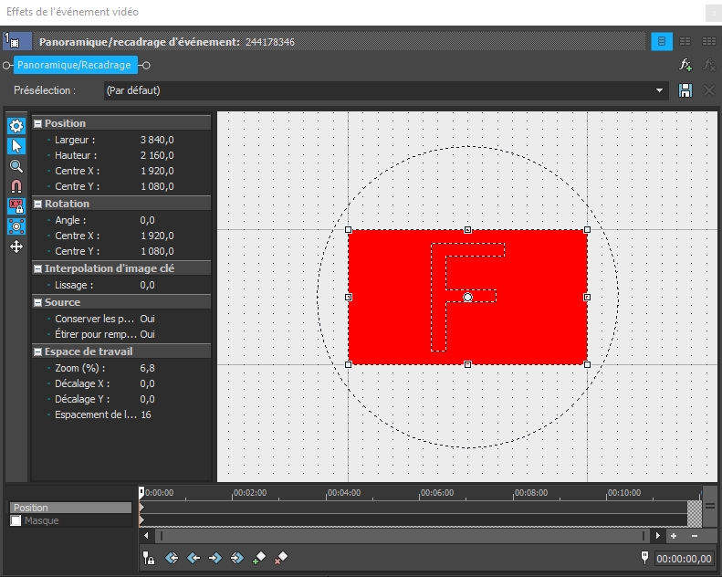Click the Largeur value field
This screenshot has height=577, width=722.
(x=157, y=140)
